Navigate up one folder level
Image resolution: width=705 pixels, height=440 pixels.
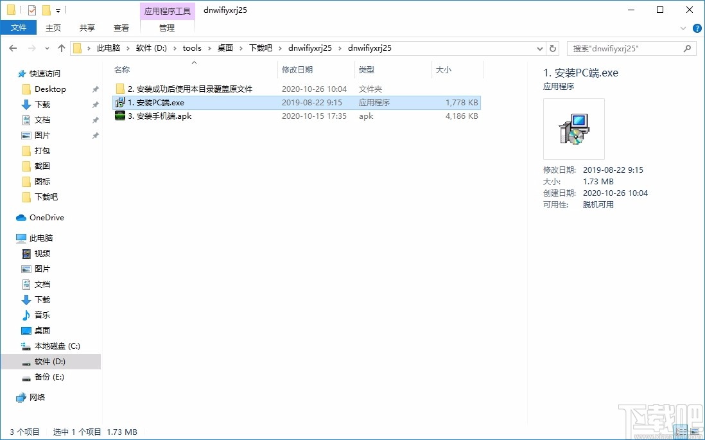click(61, 48)
